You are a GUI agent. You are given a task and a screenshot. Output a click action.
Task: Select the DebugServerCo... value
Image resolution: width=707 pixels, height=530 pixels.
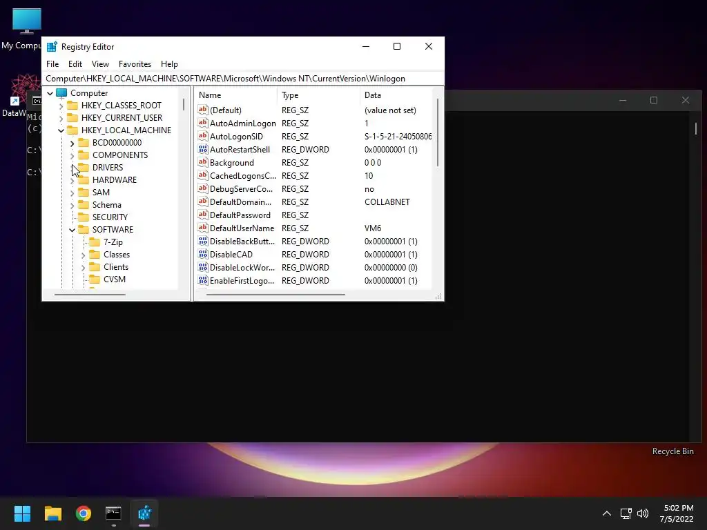coord(241,189)
